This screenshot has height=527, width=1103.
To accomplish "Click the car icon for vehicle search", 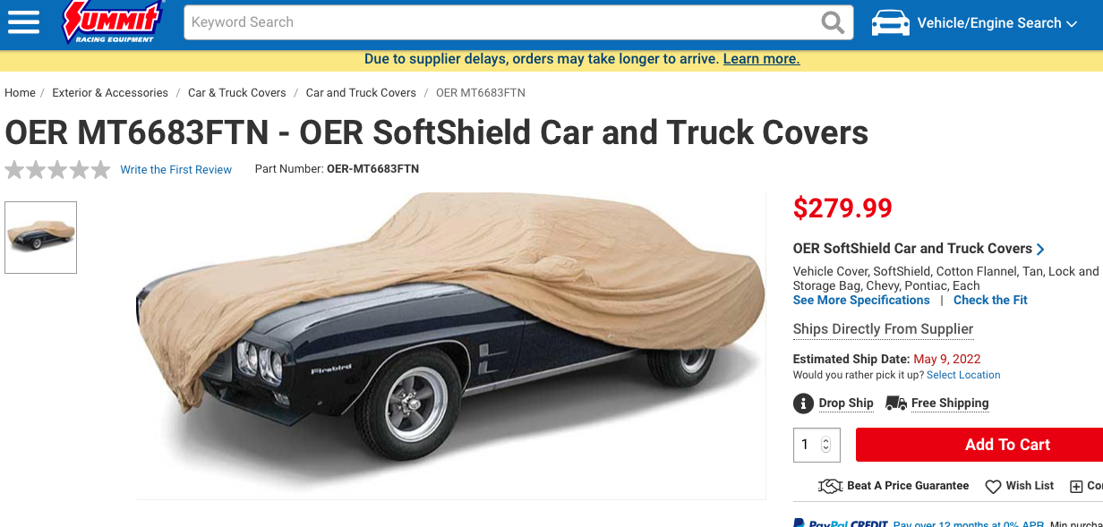I will pyautogui.click(x=890, y=23).
